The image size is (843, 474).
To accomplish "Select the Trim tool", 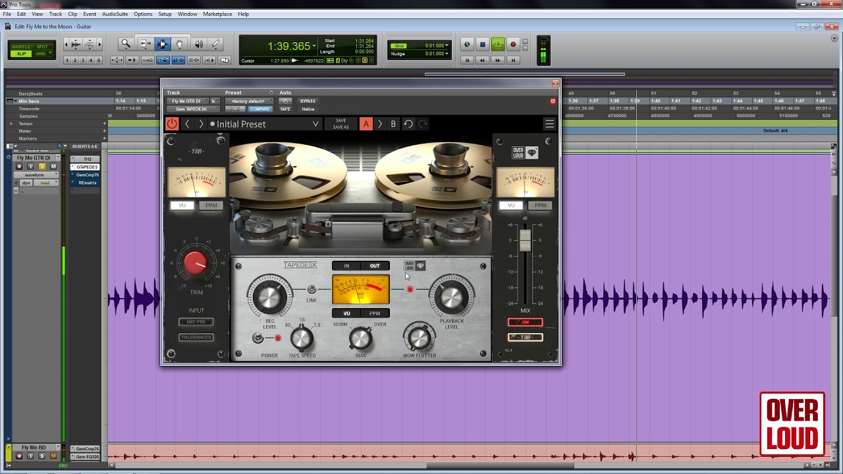I will tap(145, 44).
